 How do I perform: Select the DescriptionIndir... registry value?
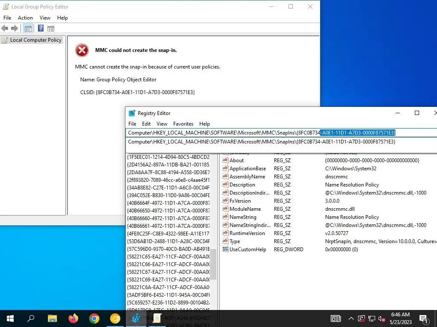(x=249, y=193)
